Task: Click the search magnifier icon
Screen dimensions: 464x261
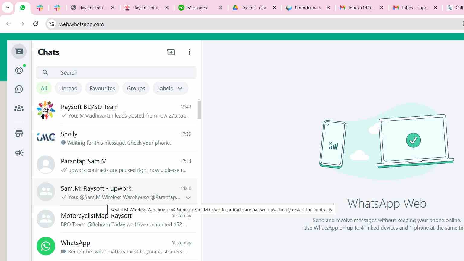Action: (45, 72)
